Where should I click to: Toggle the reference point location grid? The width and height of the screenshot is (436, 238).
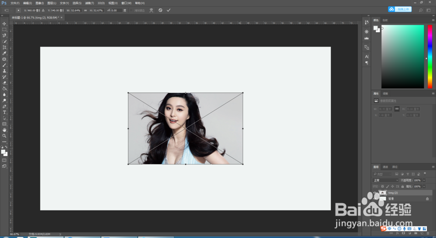click(18, 10)
